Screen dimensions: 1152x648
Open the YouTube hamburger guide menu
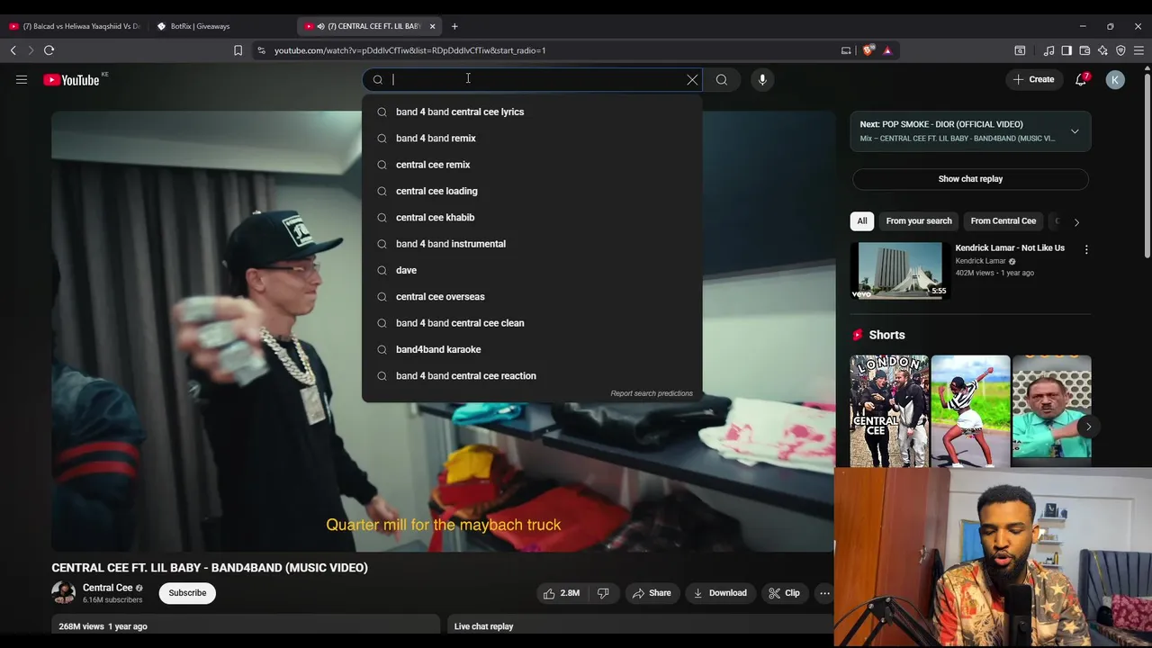[22, 79]
